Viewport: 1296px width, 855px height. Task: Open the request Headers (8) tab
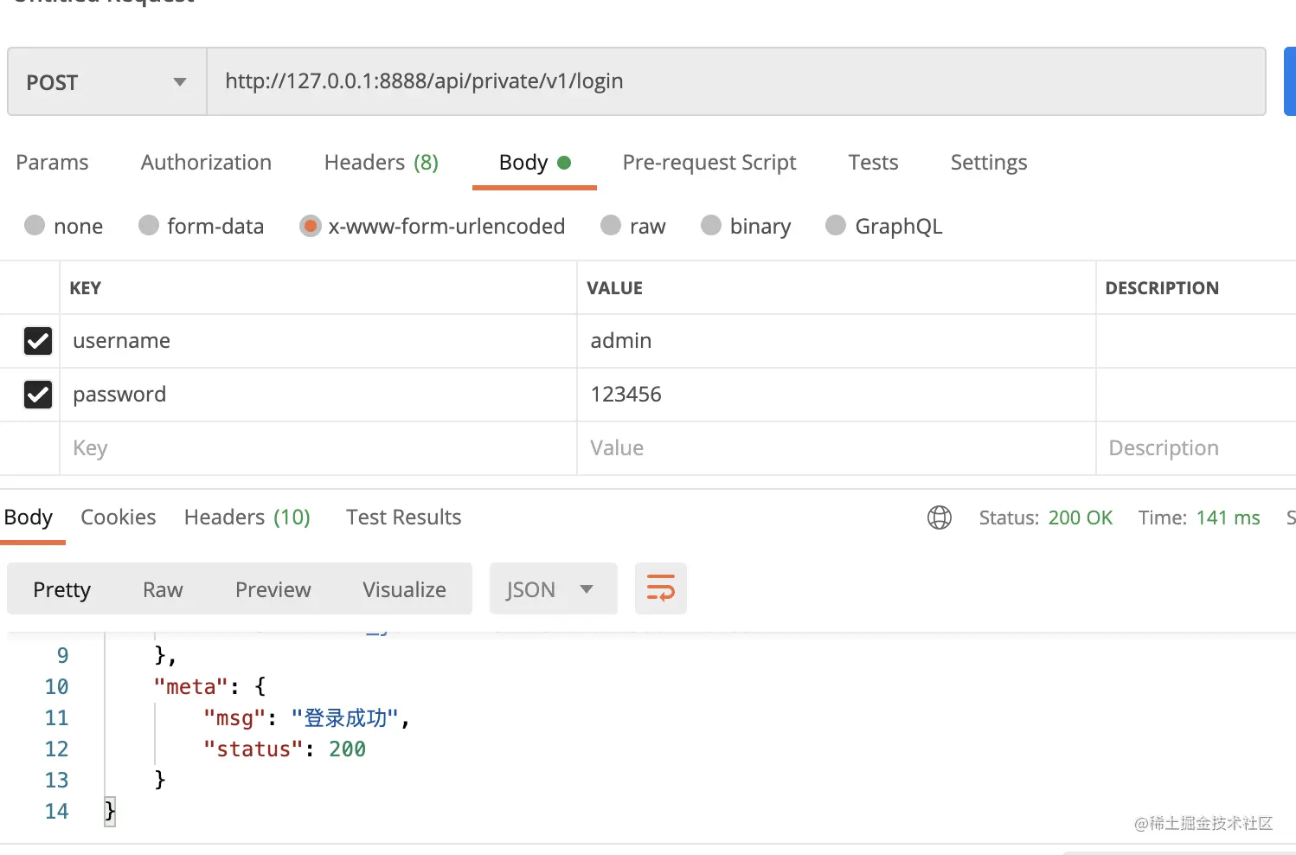coord(381,163)
